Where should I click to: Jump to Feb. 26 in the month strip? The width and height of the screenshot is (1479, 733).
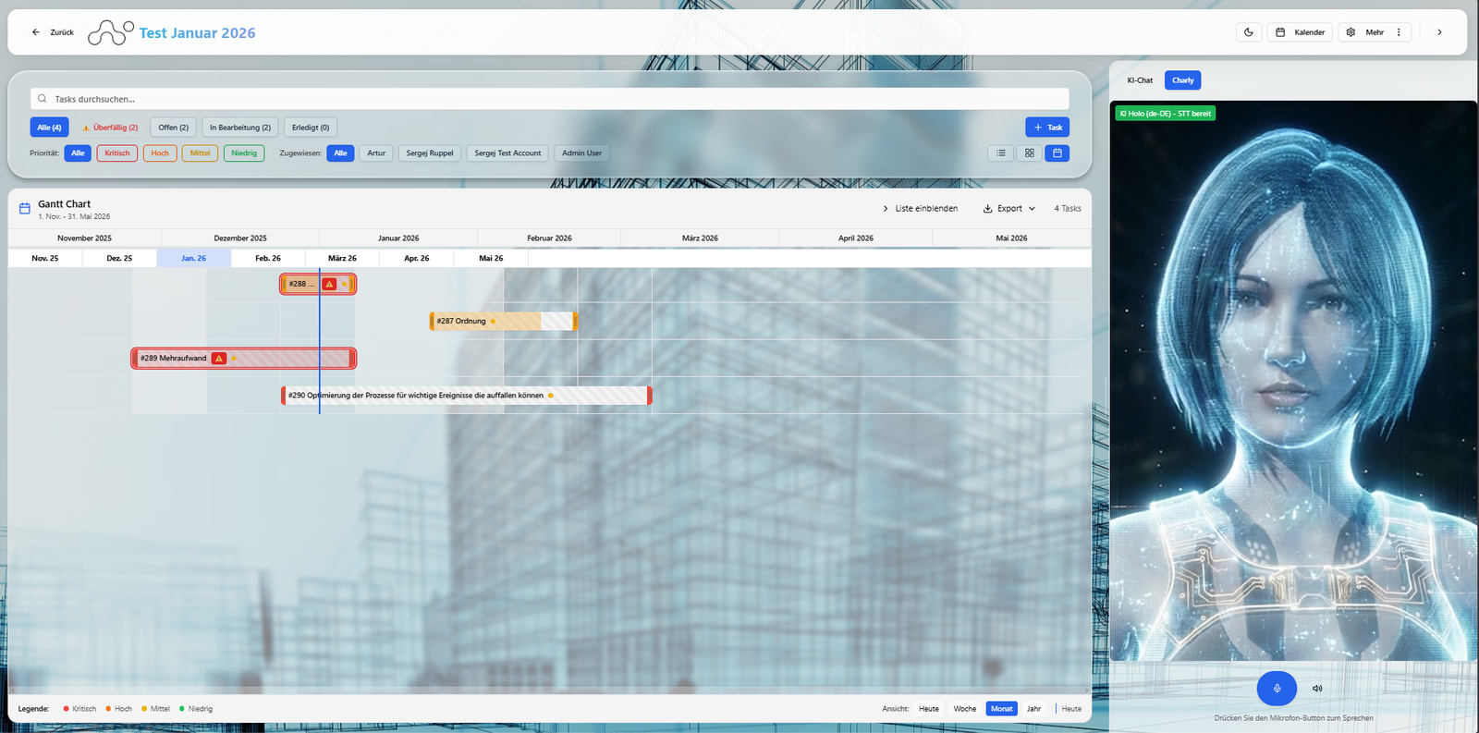(268, 258)
